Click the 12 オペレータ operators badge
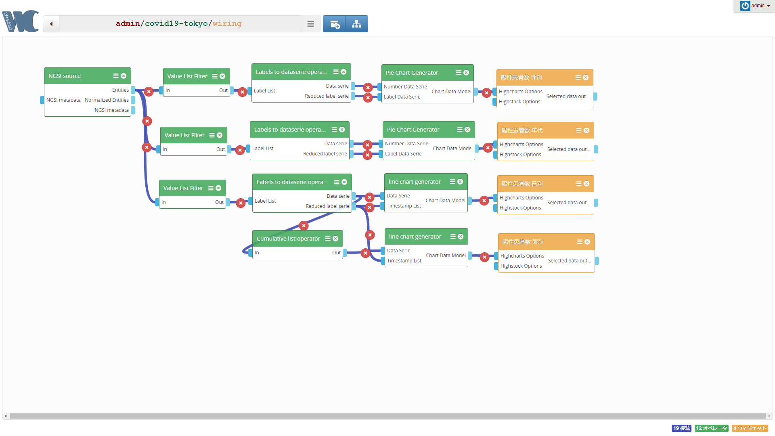This screenshot has height=436, width=775. 711,428
